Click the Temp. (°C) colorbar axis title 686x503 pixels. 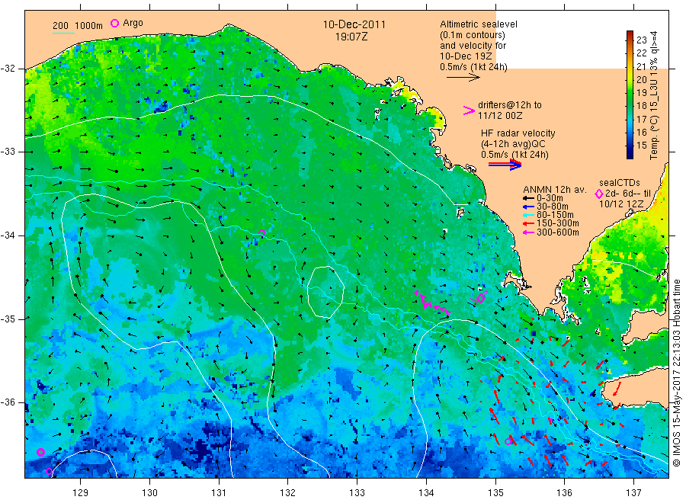pos(654,95)
